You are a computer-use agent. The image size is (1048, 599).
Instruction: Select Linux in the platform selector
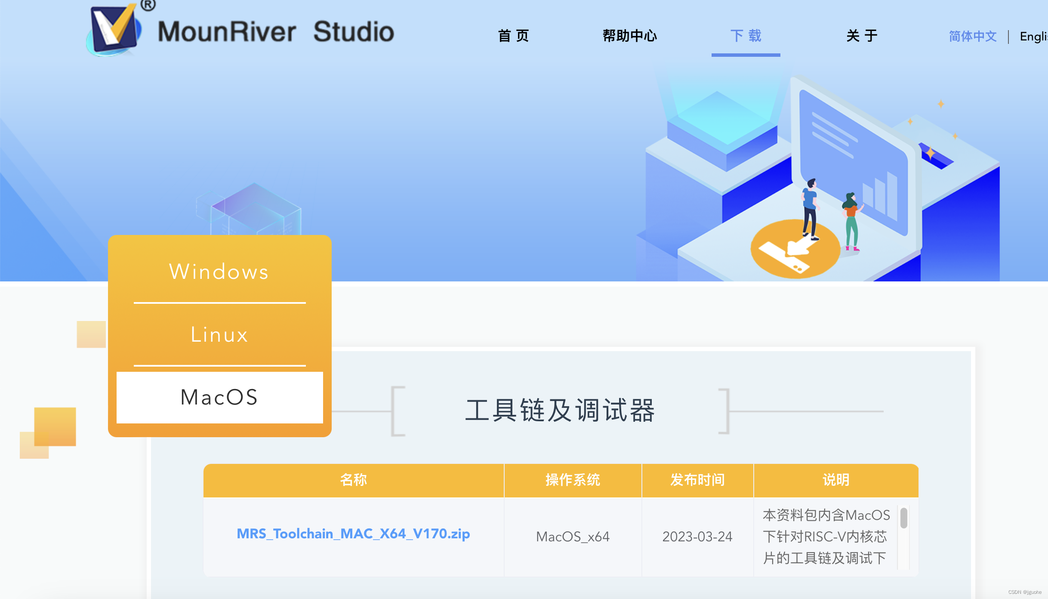pyautogui.click(x=219, y=334)
